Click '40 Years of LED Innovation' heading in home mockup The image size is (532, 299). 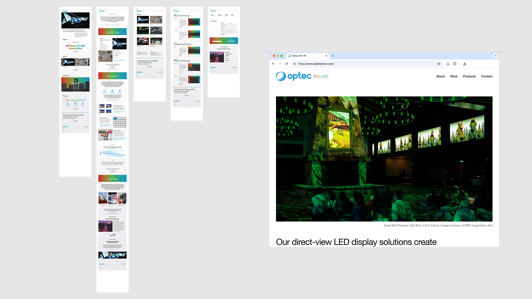click(x=75, y=47)
